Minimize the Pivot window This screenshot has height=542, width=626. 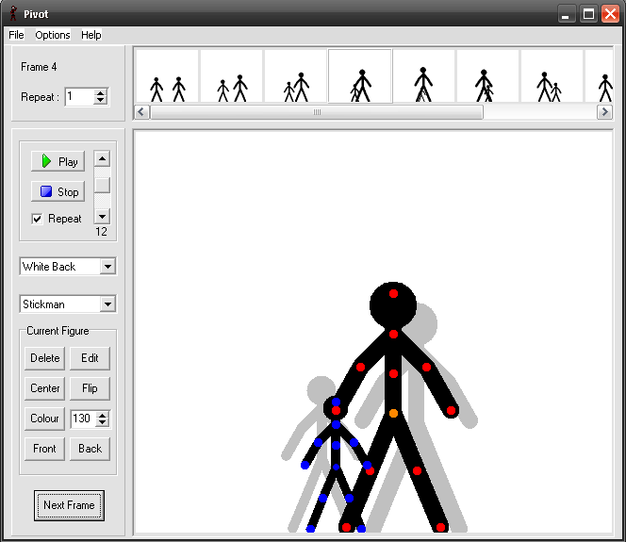[x=566, y=14]
